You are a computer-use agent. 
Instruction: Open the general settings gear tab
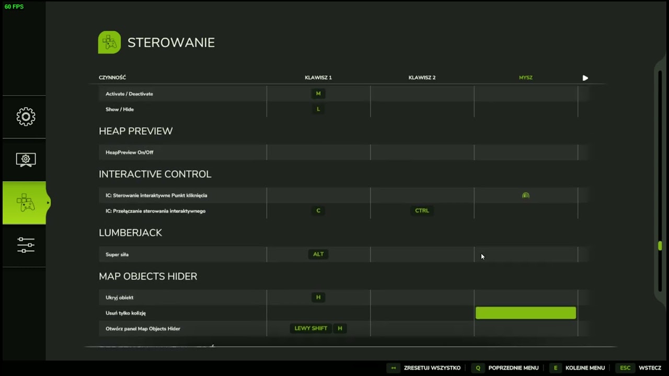pyautogui.click(x=26, y=116)
